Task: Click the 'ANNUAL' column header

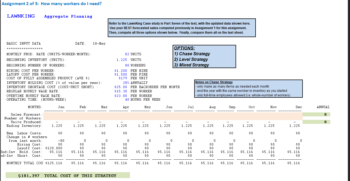Action: 323,107
